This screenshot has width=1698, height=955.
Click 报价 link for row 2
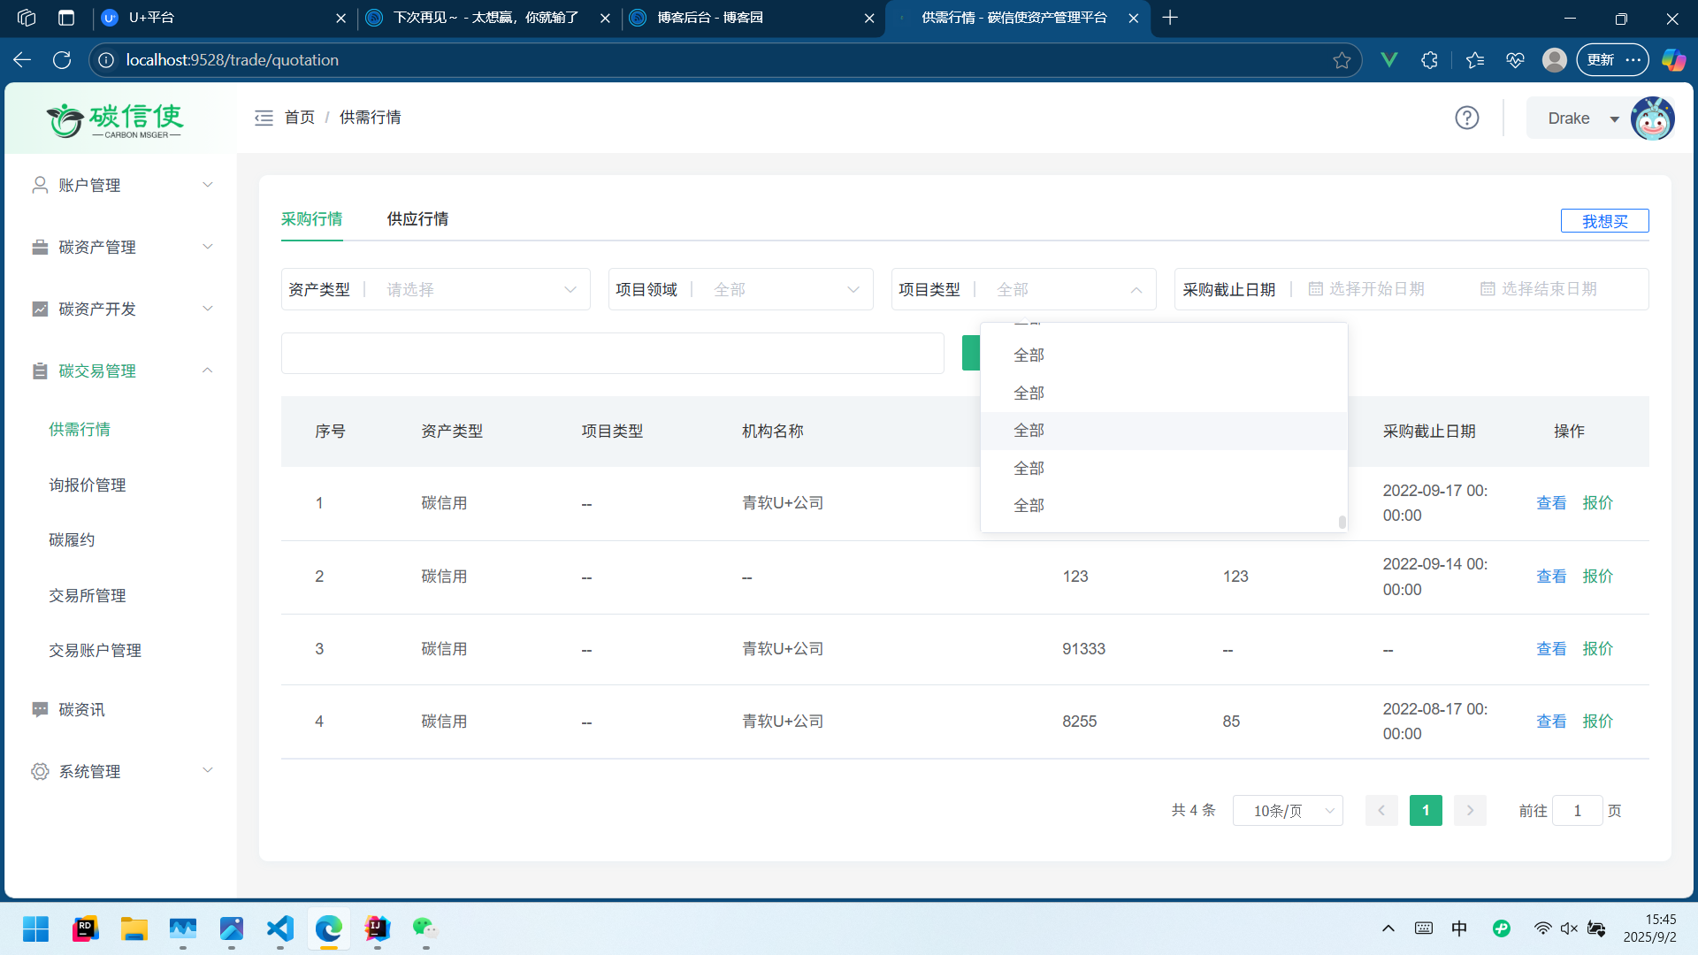click(x=1597, y=577)
